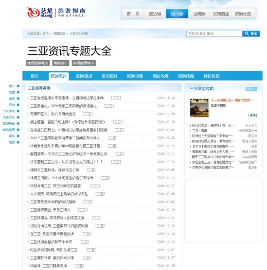The height and width of the screenshot is (270, 267).
Task: Jump to 节庆活动 in the side index
Action: [x=9, y=111]
